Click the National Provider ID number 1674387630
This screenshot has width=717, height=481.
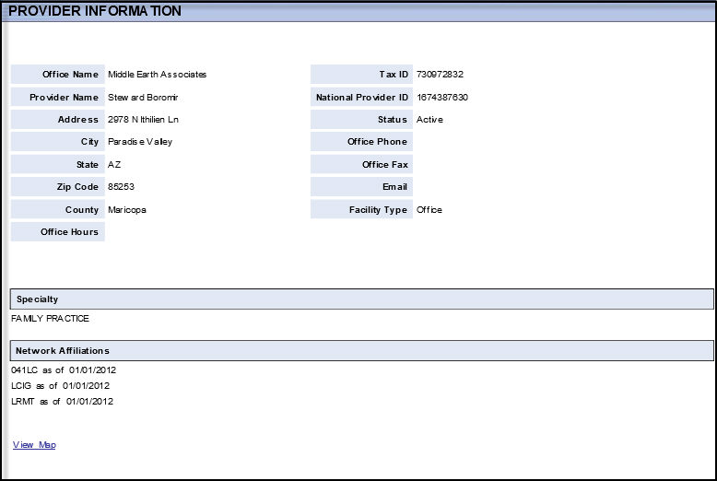[x=442, y=97]
